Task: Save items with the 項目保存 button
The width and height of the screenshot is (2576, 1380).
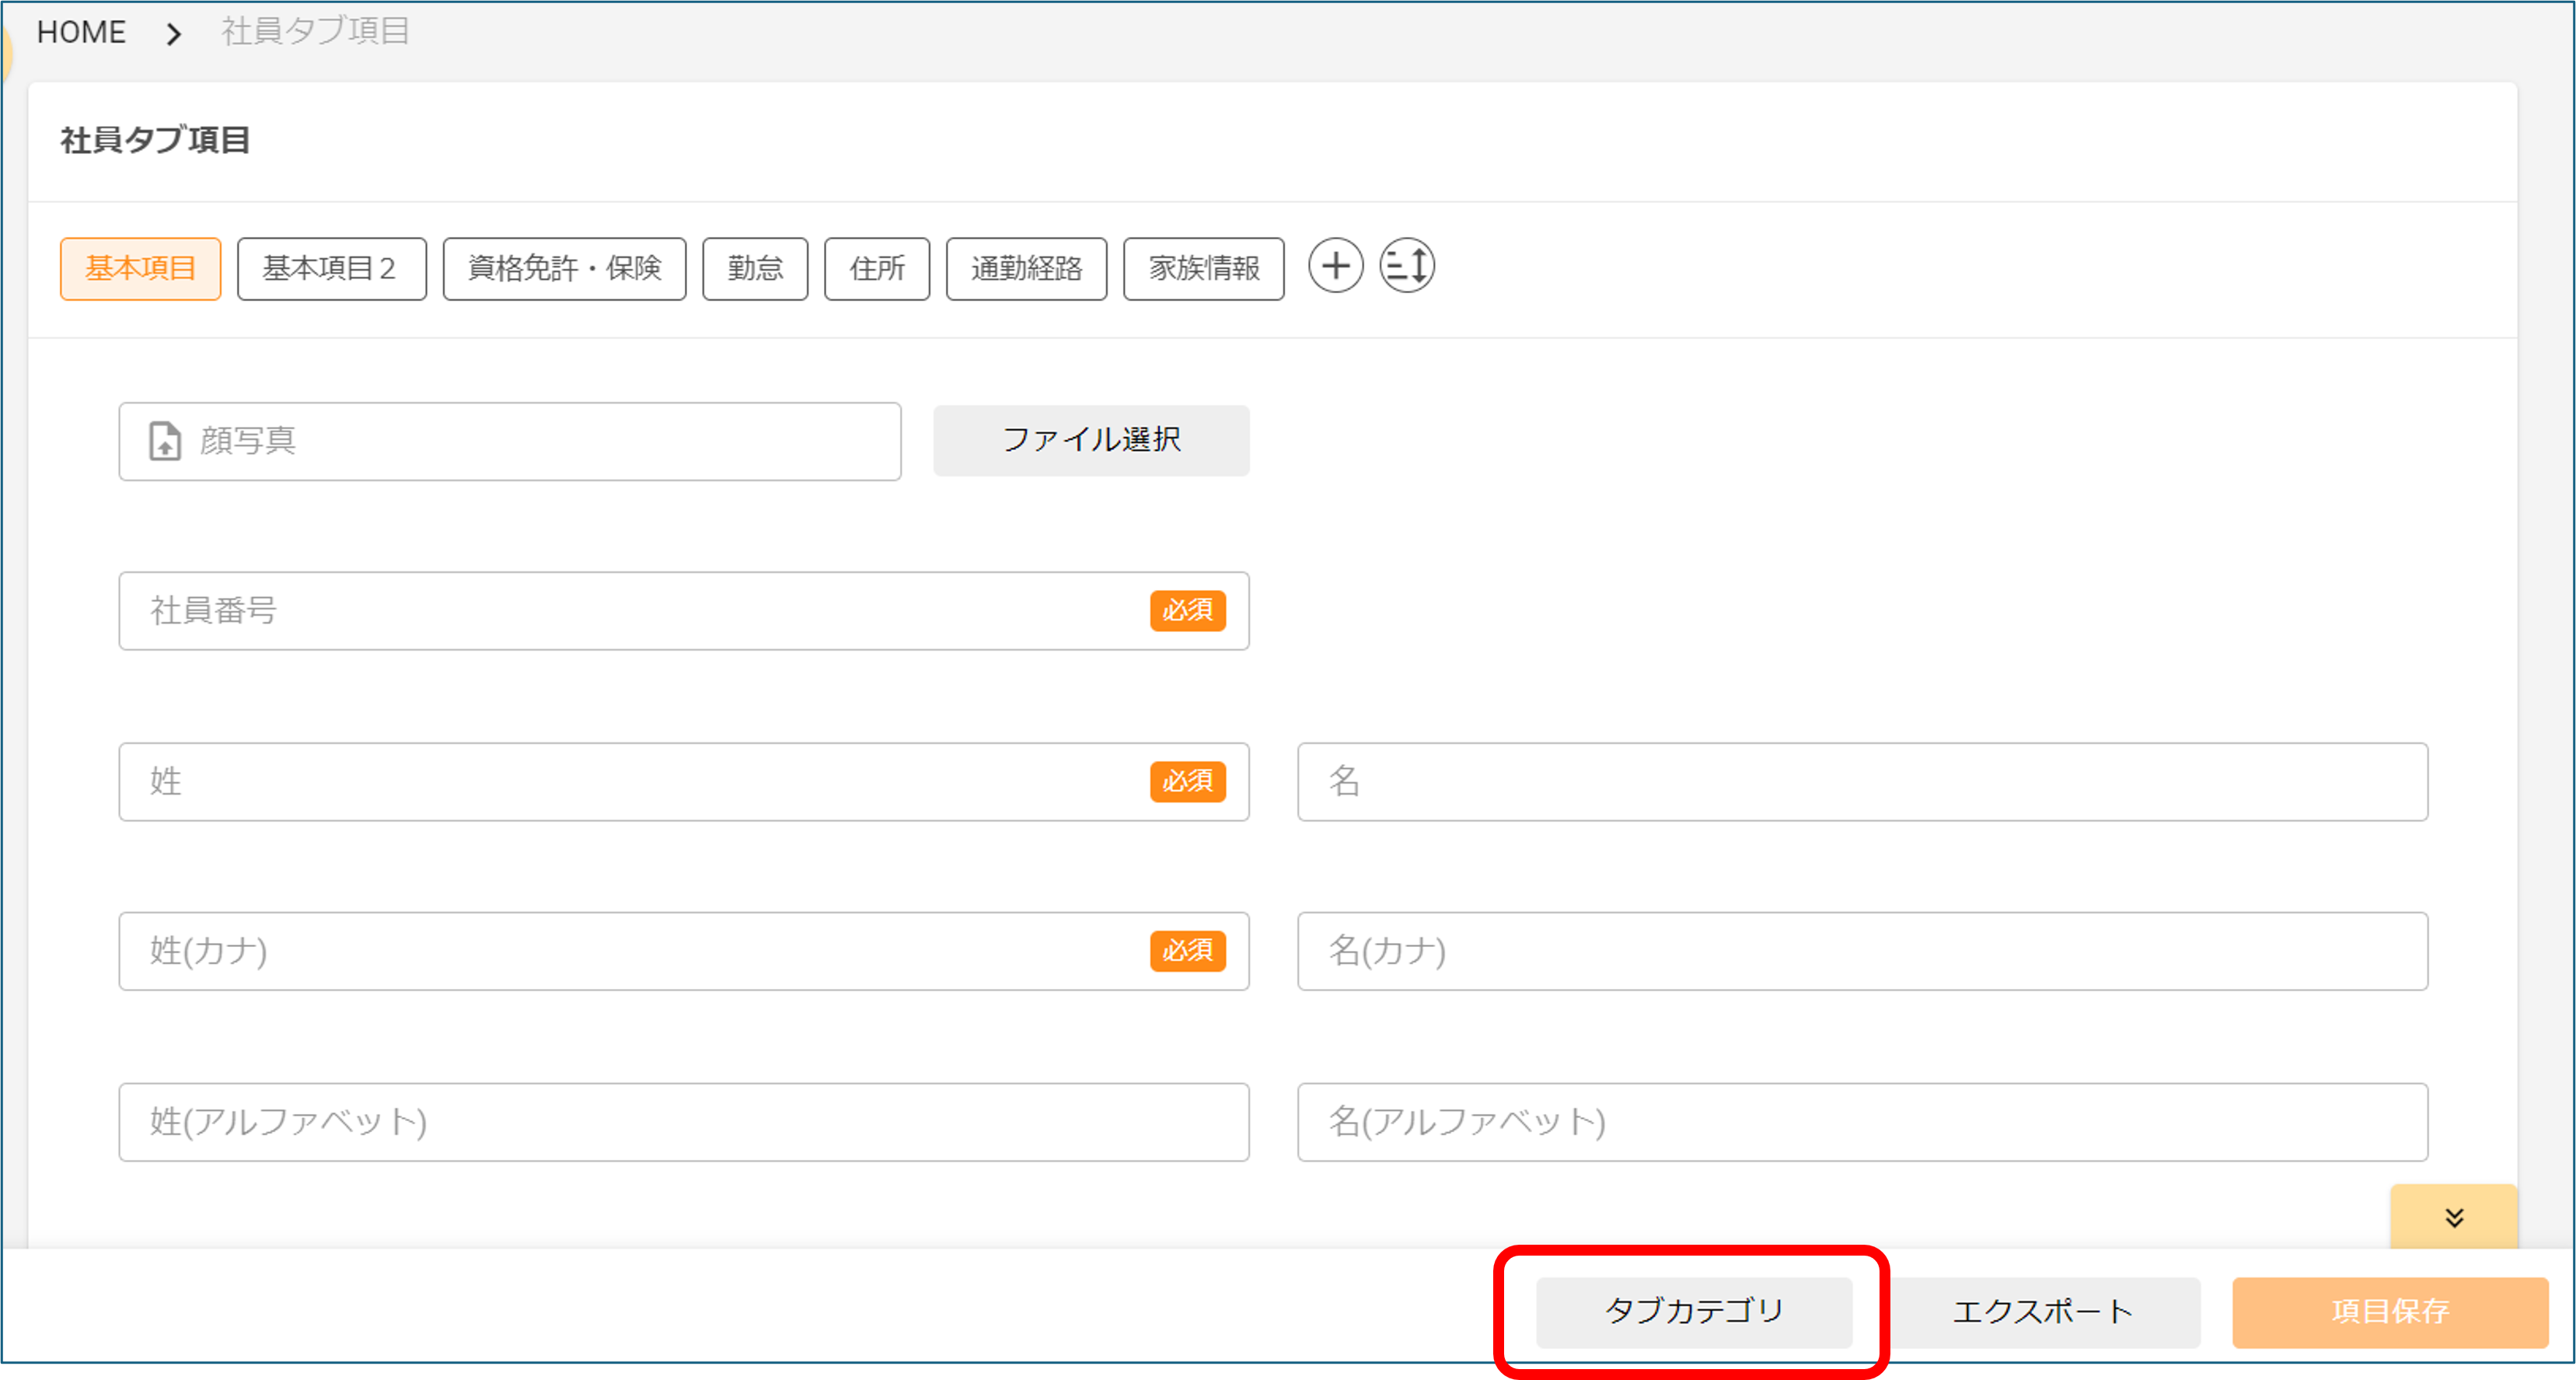Action: pos(2391,1313)
